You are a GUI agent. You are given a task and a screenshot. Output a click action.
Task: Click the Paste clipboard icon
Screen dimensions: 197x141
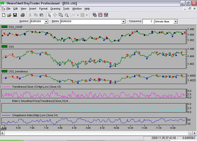point(42,15)
